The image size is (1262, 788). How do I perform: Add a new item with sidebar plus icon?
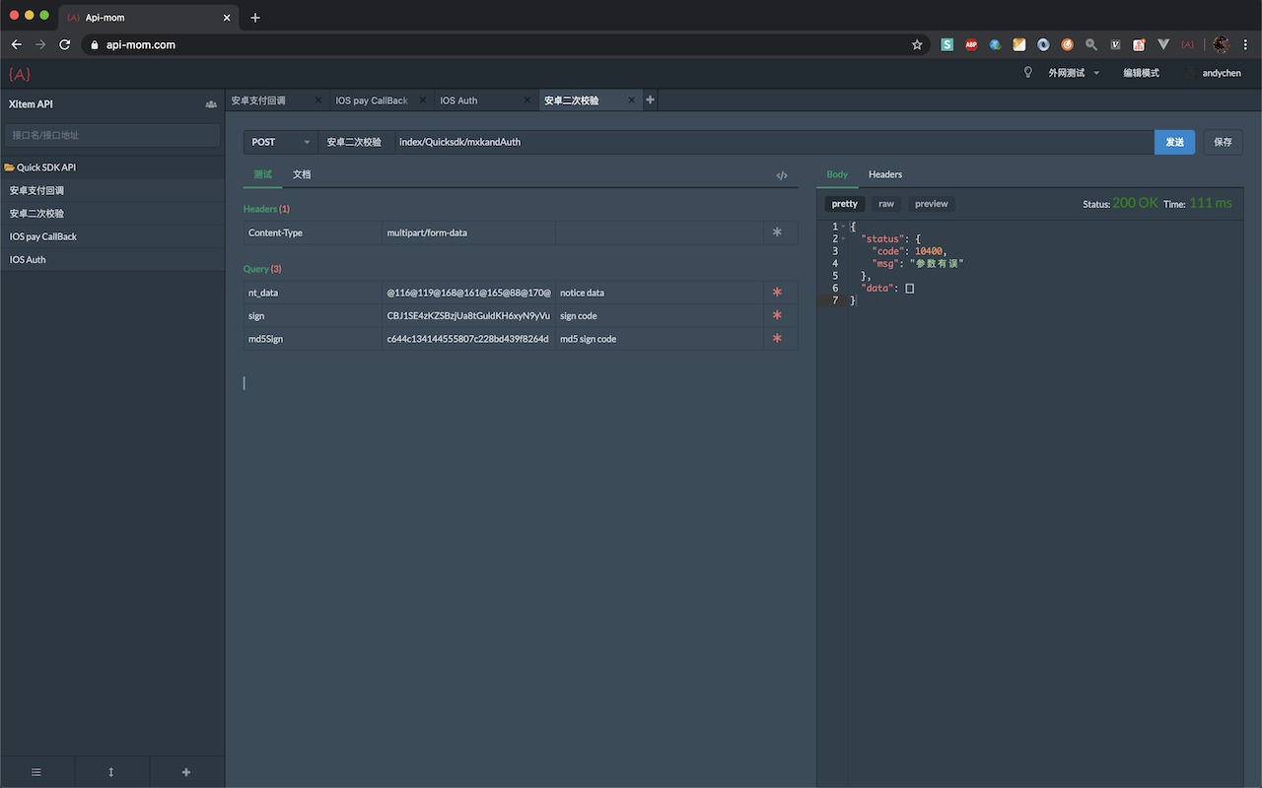[x=186, y=772]
